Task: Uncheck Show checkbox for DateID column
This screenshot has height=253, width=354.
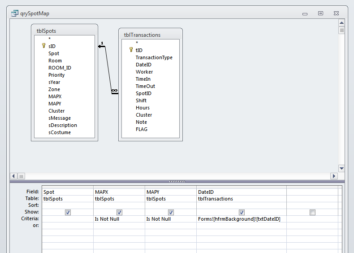Action: click(x=242, y=212)
